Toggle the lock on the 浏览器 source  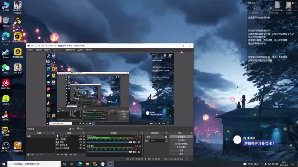[x=84, y=140]
